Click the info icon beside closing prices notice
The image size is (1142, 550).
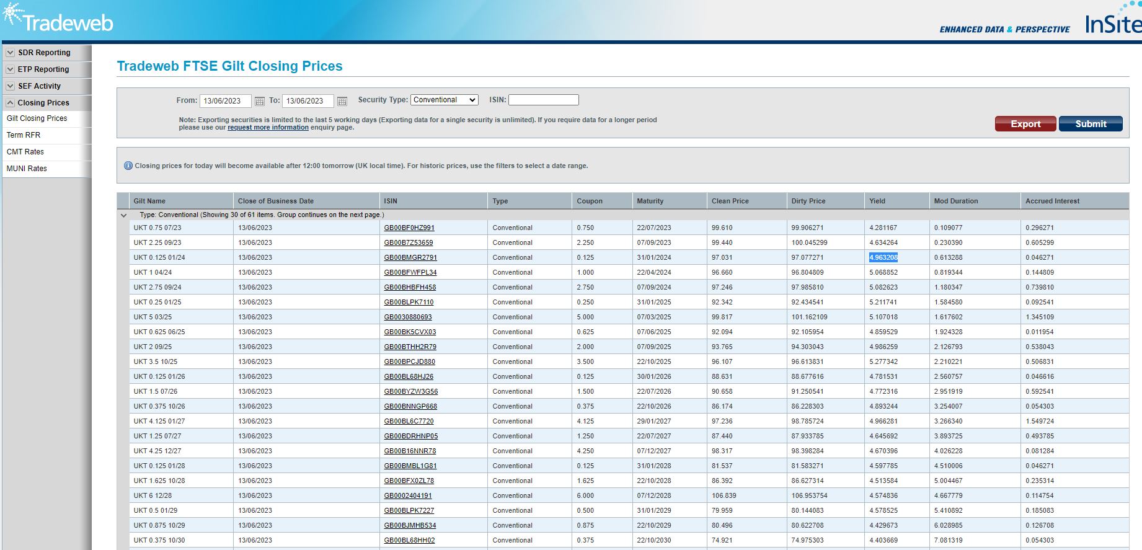coord(128,166)
